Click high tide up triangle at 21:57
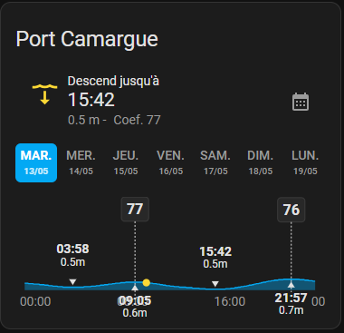The width and height of the screenshot is (344, 333). 291,285
